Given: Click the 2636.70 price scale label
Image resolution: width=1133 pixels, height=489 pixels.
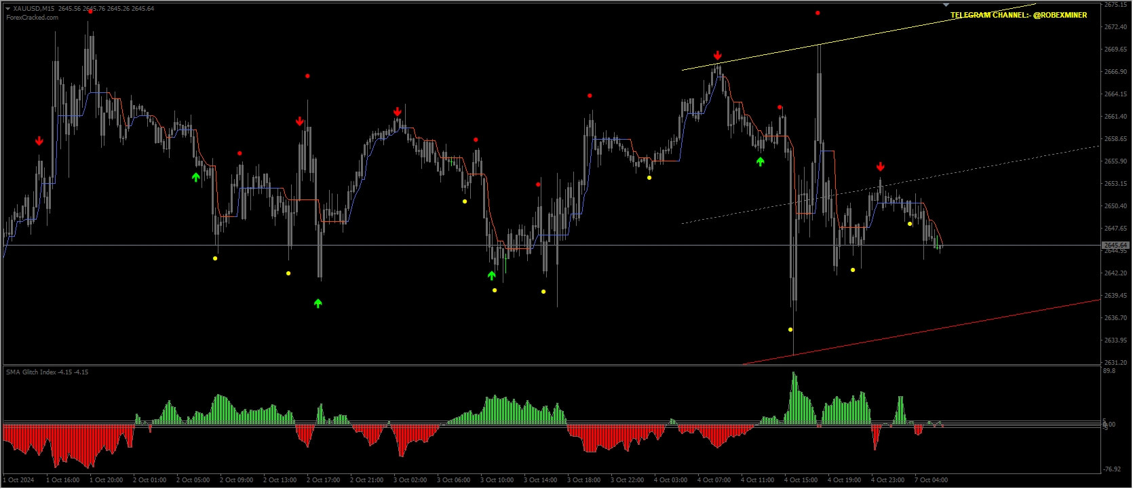Looking at the screenshot, I should pyautogui.click(x=1116, y=318).
